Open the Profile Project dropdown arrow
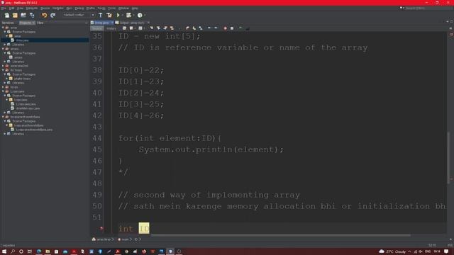Viewport: 454px width, 255px height. (145, 15)
